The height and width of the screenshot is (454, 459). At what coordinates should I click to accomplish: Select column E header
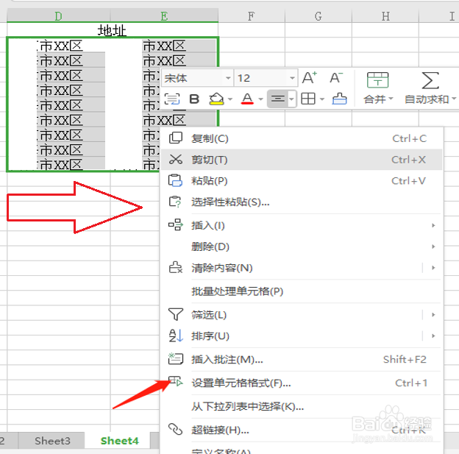click(x=164, y=15)
